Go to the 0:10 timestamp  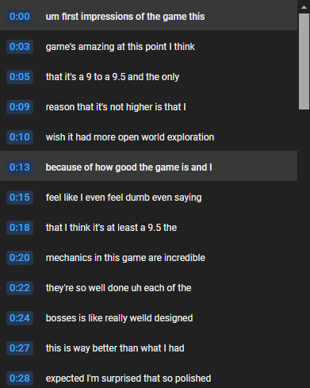tap(20, 137)
